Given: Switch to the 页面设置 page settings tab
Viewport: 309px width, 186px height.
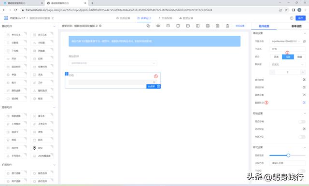Looking at the screenshot, I should [123, 18].
